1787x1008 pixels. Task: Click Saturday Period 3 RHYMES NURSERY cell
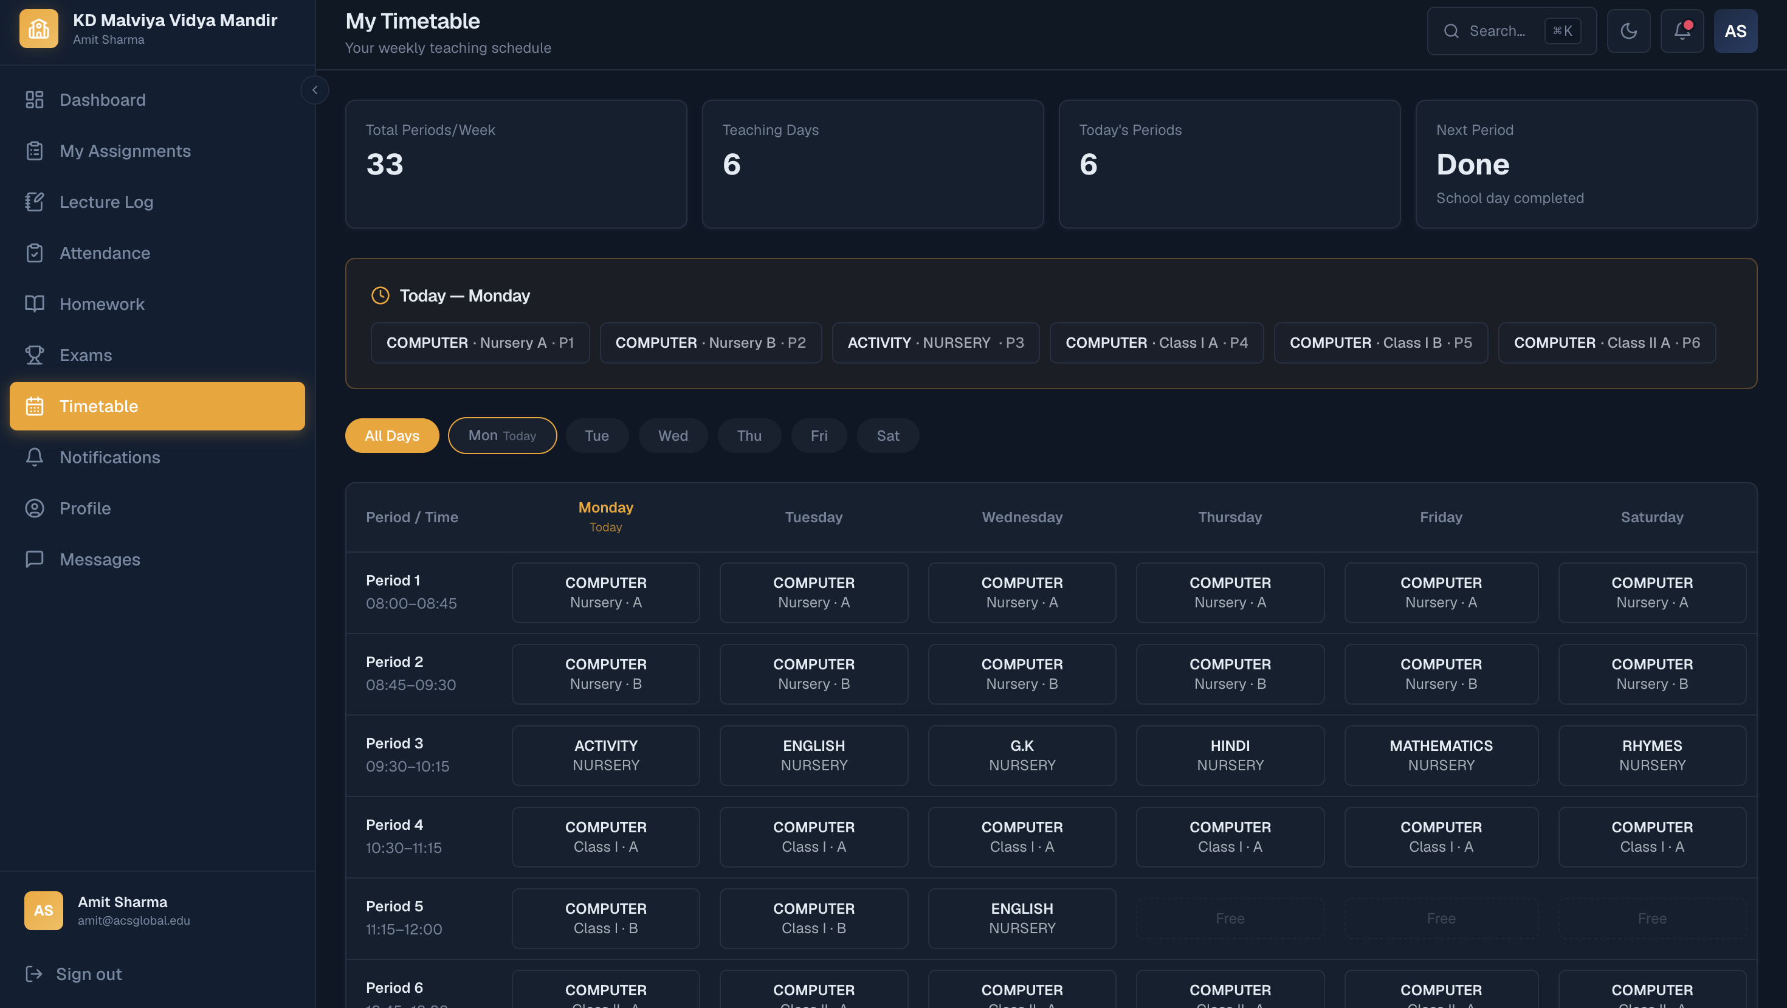pos(1651,756)
